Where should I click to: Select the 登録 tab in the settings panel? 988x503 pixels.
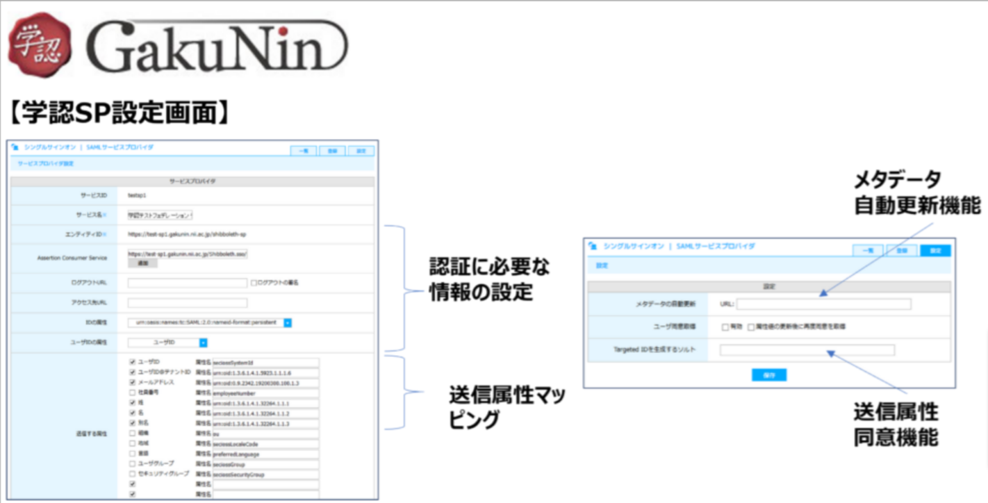pyautogui.click(x=901, y=250)
